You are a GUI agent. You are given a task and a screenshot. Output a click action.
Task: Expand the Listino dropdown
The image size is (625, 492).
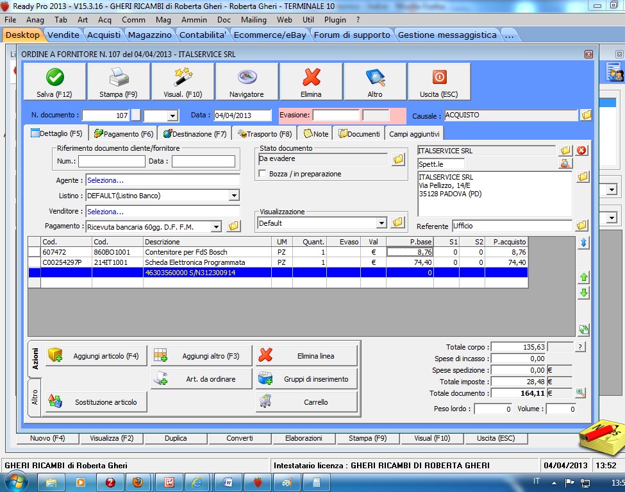click(x=234, y=196)
